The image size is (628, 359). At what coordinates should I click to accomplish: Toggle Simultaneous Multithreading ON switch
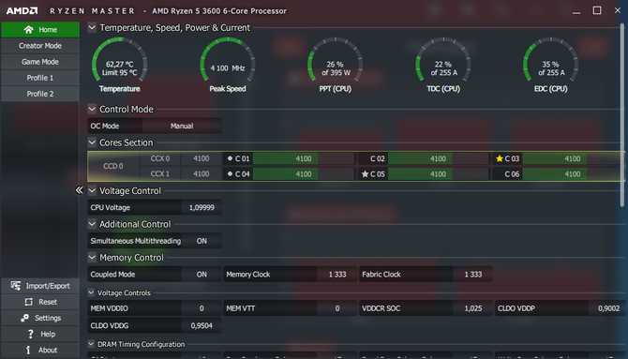coord(202,241)
